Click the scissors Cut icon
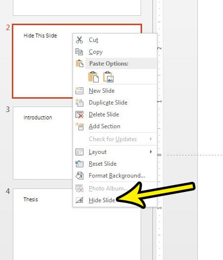Image resolution: width=223 pixels, height=260 pixels. [79, 40]
